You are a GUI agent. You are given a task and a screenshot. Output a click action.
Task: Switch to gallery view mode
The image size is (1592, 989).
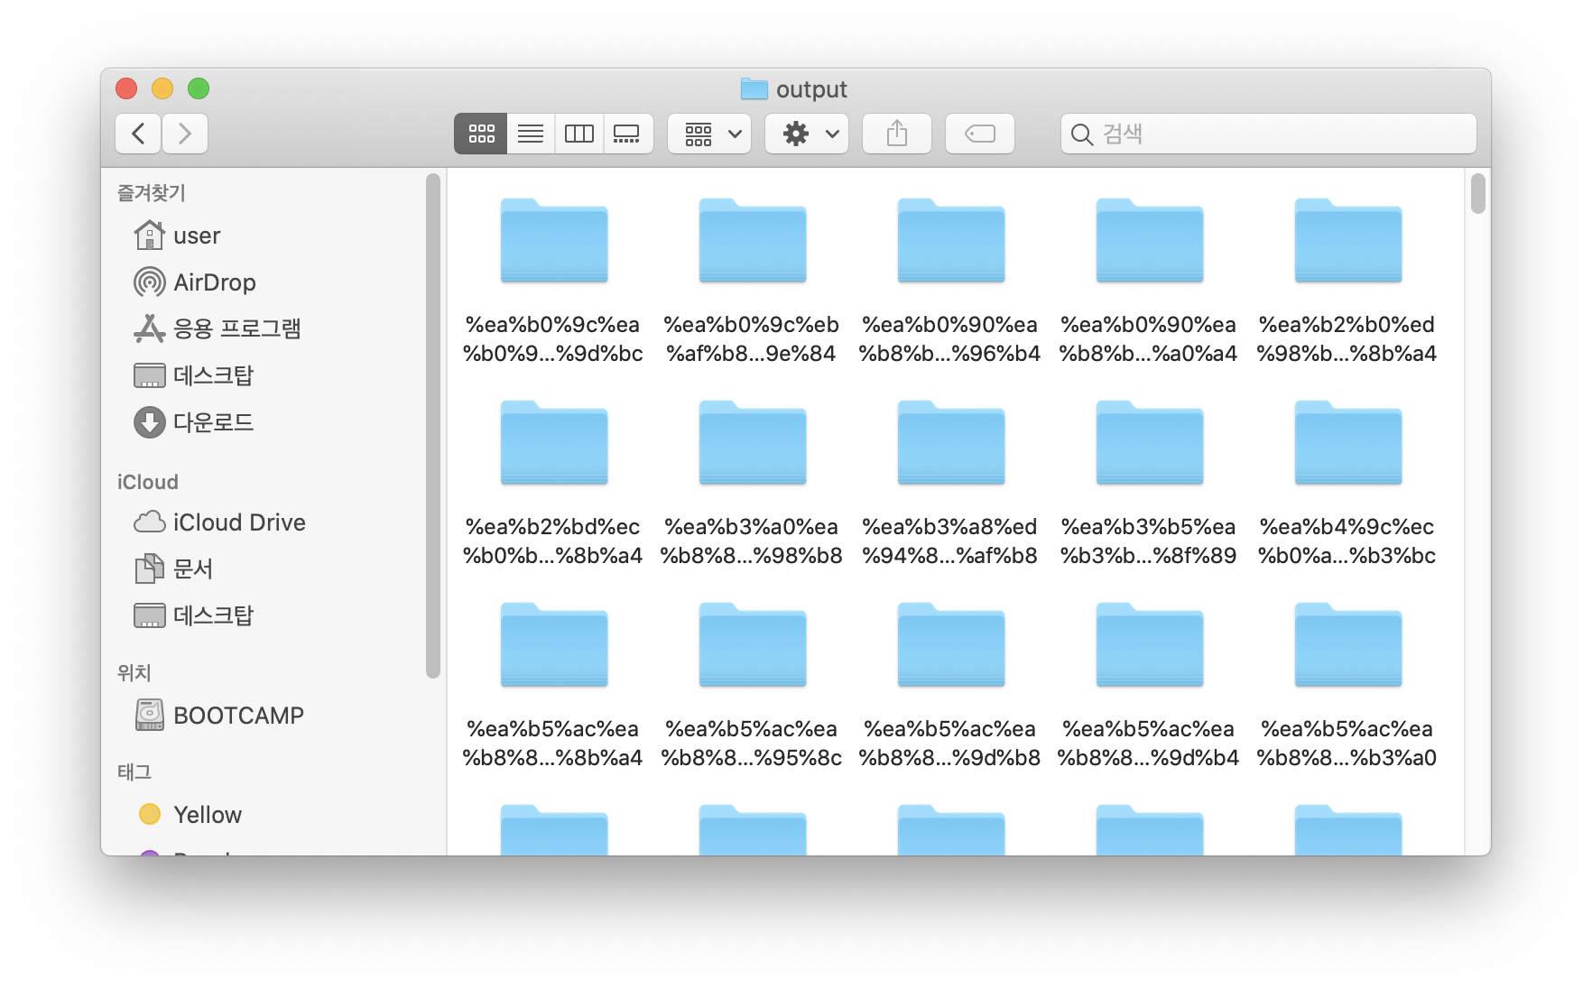pyautogui.click(x=627, y=134)
